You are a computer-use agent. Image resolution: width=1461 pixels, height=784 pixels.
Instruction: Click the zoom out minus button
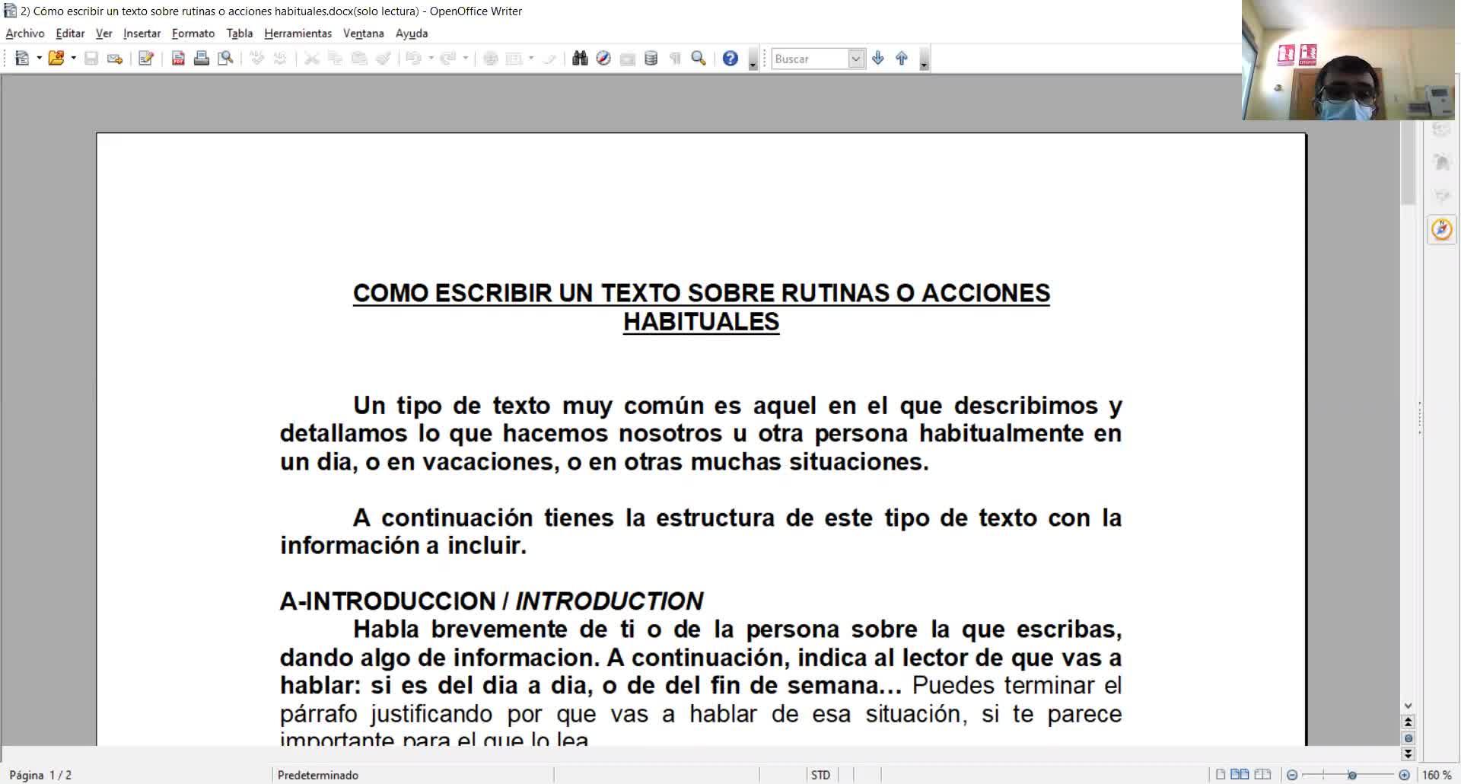pyautogui.click(x=1292, y=775)
